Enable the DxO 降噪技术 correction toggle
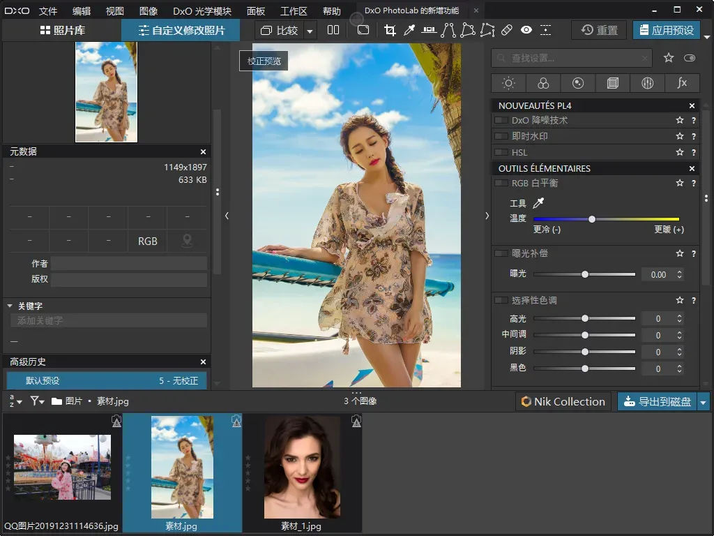The width and height of the screenshot is (714, 536). point(501,120)
